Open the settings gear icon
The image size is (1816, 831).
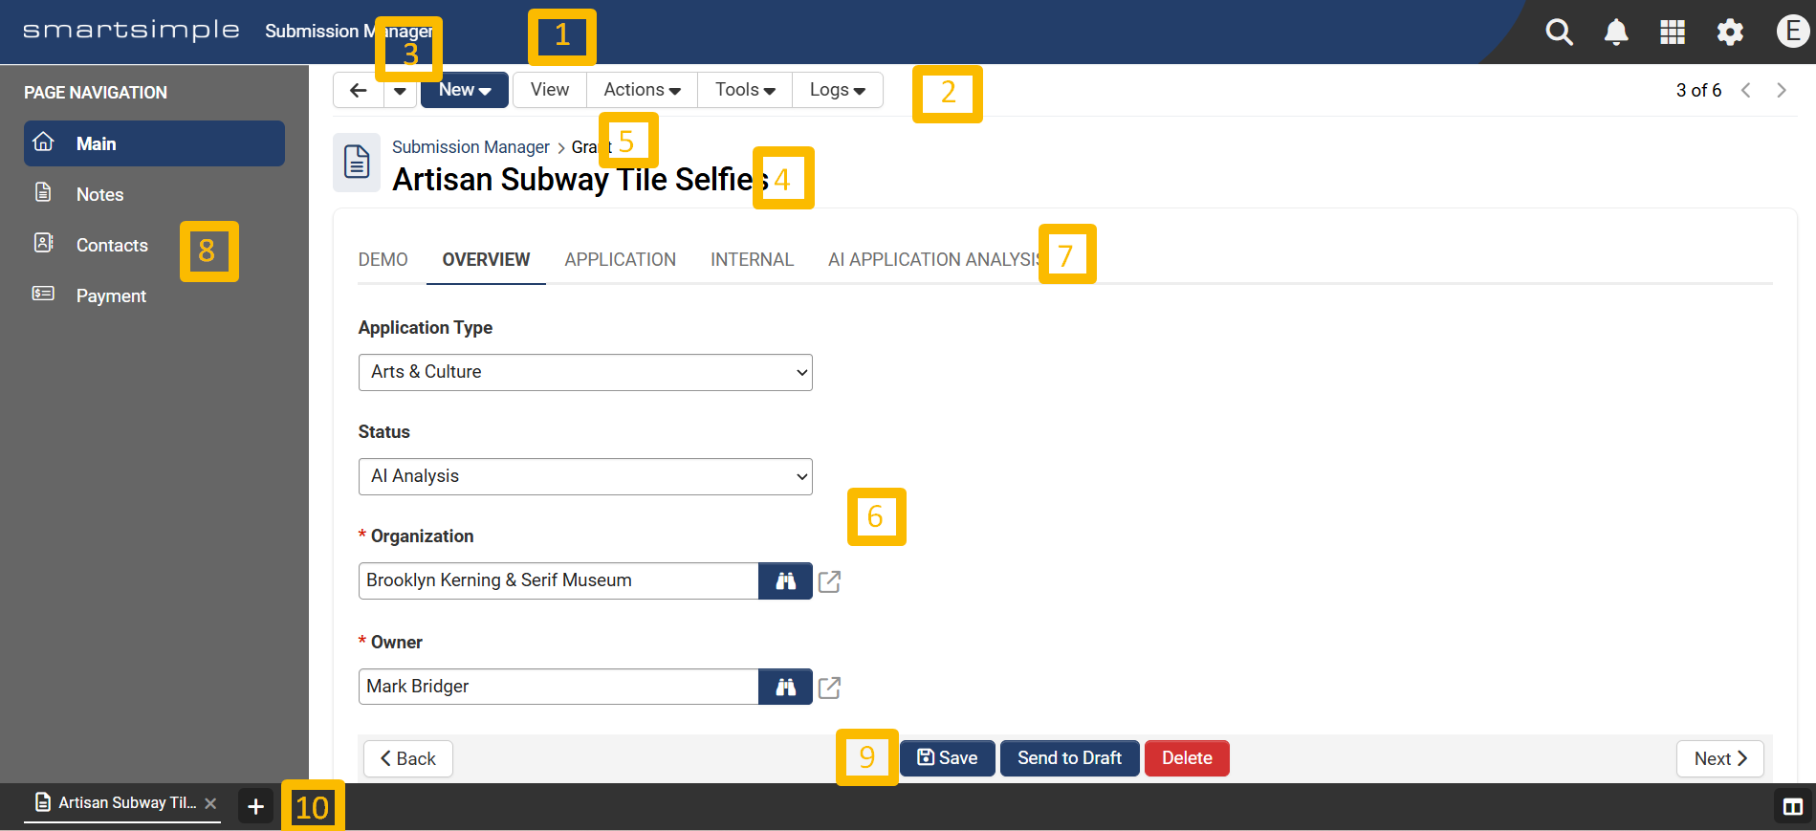click(x=1730, y=33)
